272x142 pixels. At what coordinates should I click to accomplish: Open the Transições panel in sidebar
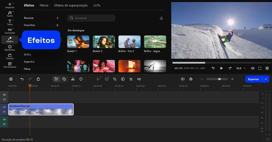(10, 31)
